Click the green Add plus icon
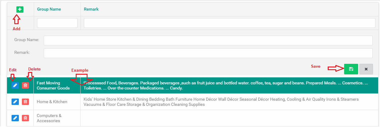This screenshot has width=380, height=127. [x=20, y=9]
